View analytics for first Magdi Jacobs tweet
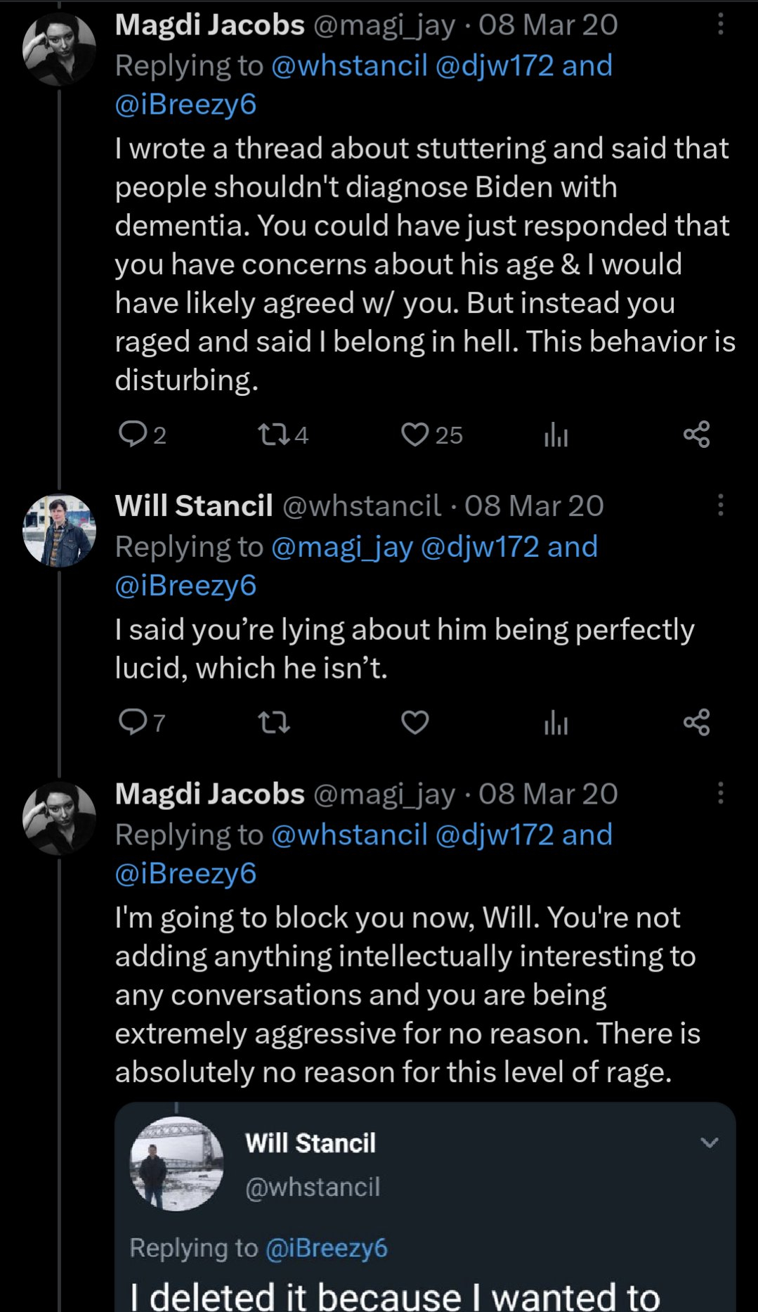This screenshot has height=1312, width=758. [556, 435]
